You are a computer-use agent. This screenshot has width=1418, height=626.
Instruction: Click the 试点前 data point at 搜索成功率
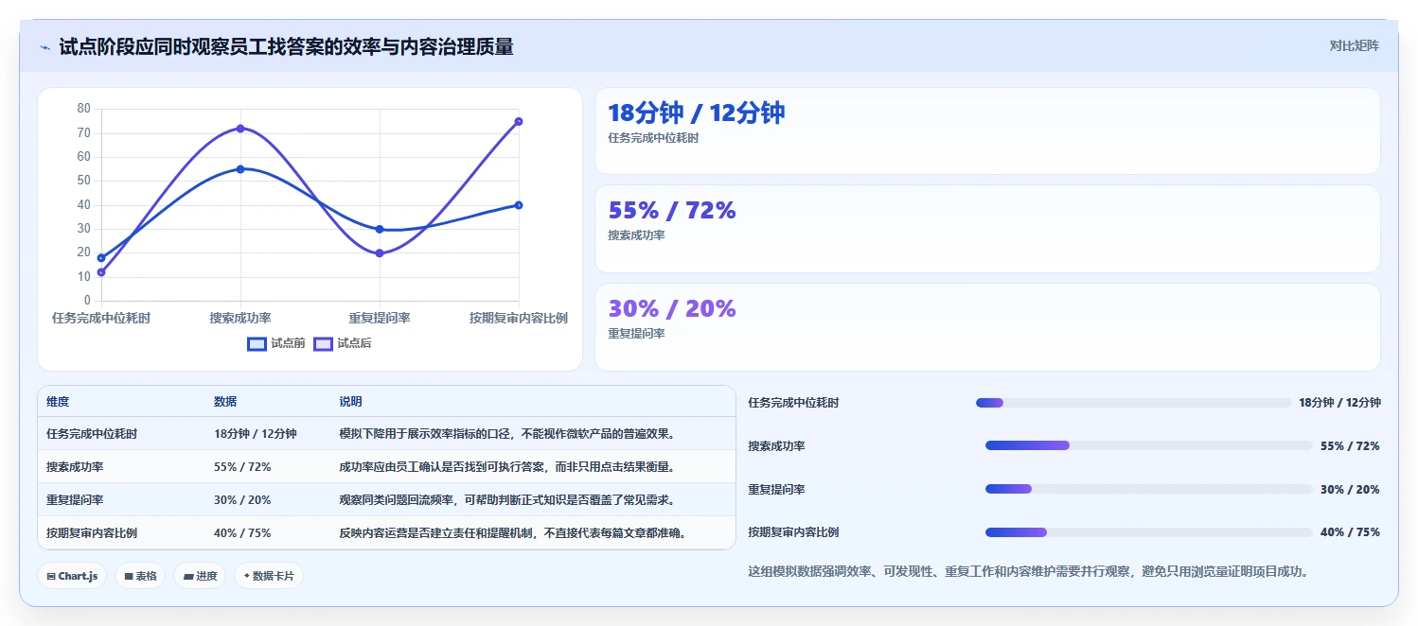(x=240, y=169)
